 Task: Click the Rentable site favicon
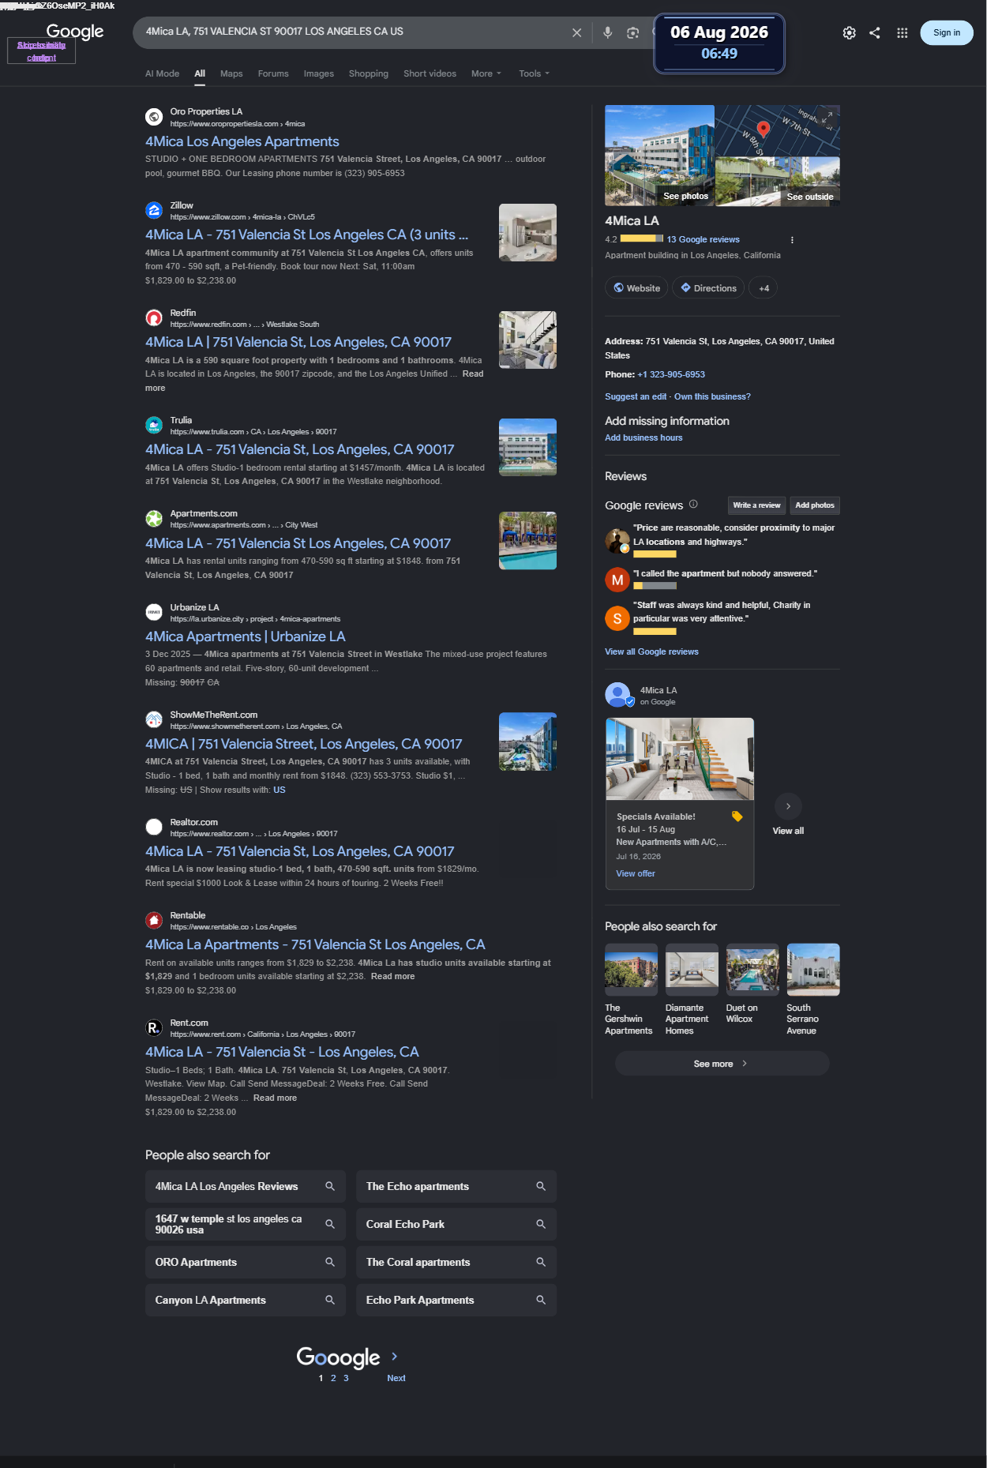[x=154, y=920]
